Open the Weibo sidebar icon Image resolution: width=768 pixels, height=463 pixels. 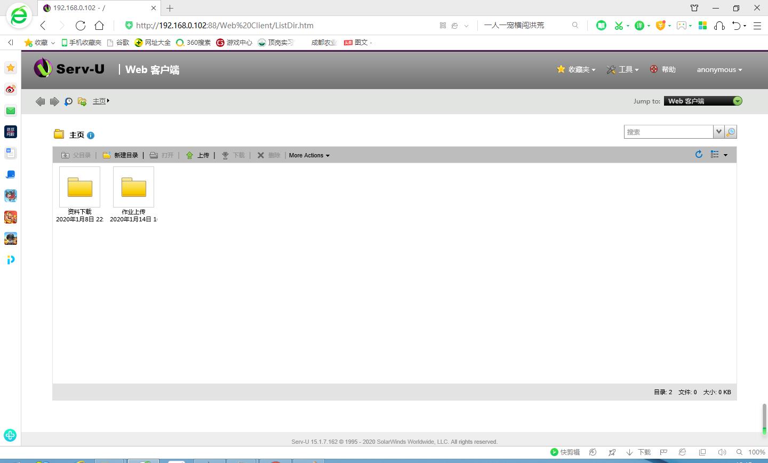coord(10,89)
